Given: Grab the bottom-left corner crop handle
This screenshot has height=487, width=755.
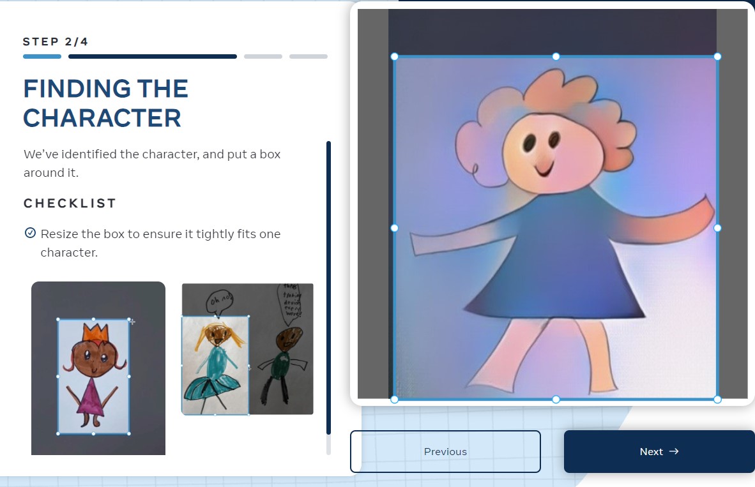Looking at the screenshot, I should pos(394,400).
